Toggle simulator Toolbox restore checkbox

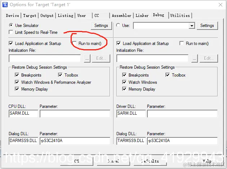click(60, 75)
